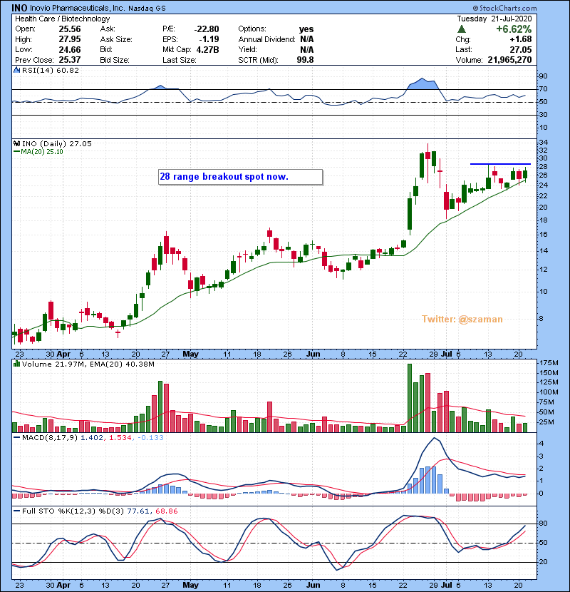Click the Chg value +1.68

[521, 39]
